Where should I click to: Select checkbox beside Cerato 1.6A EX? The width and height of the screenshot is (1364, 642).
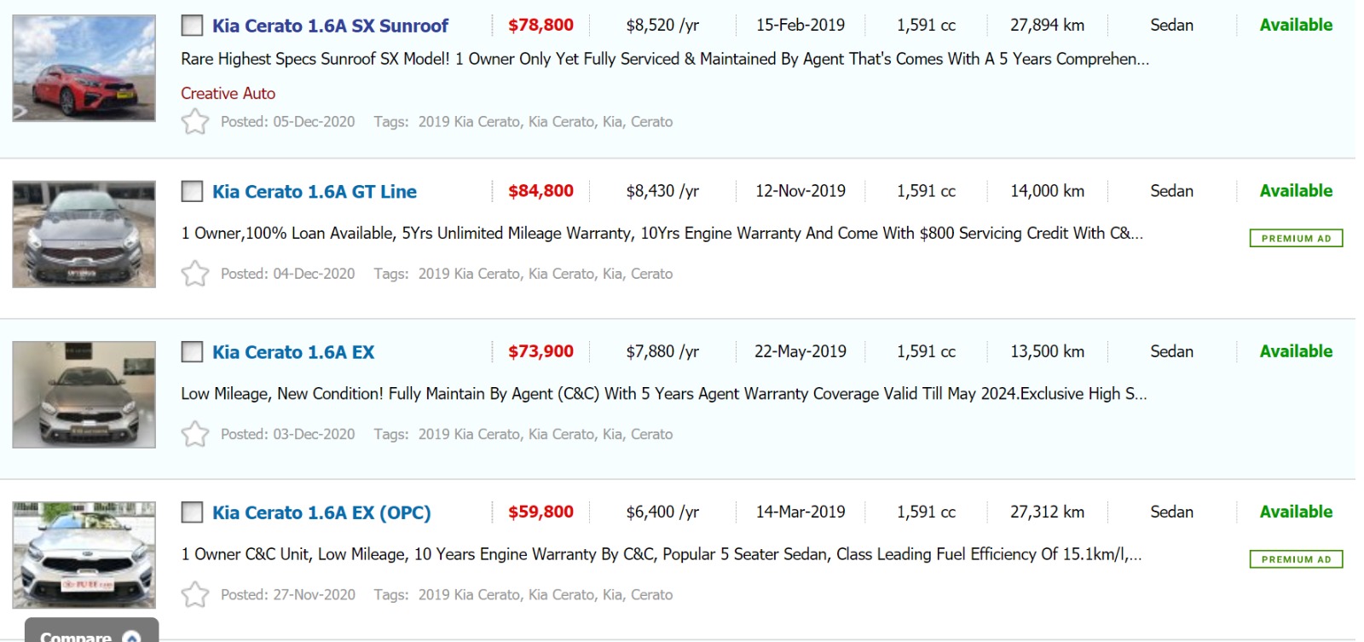pos(193,352)
